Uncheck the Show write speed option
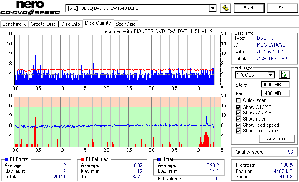299x182 pixels. click(x=238, y=131)
